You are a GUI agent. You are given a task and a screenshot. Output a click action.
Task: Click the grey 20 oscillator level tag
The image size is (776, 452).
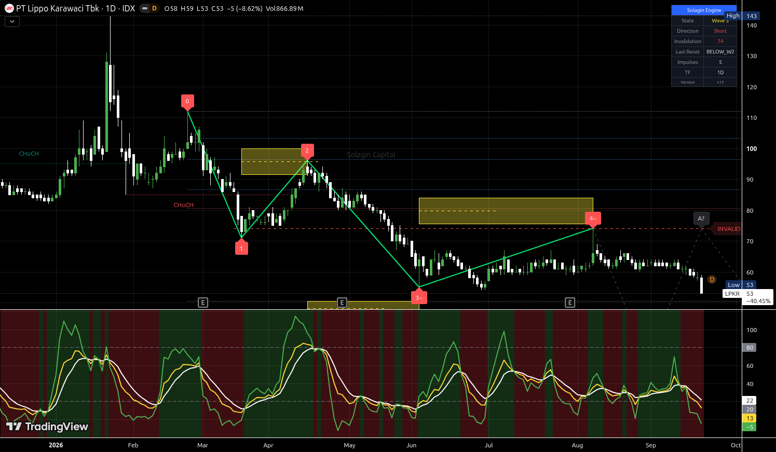750,409
